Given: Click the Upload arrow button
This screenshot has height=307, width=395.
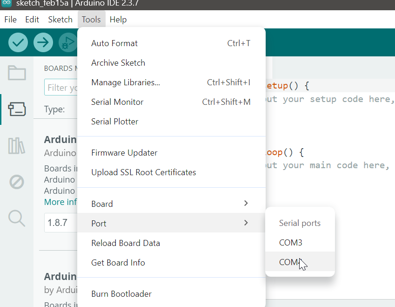Looking at the screenshot, I should pos(43,43).
